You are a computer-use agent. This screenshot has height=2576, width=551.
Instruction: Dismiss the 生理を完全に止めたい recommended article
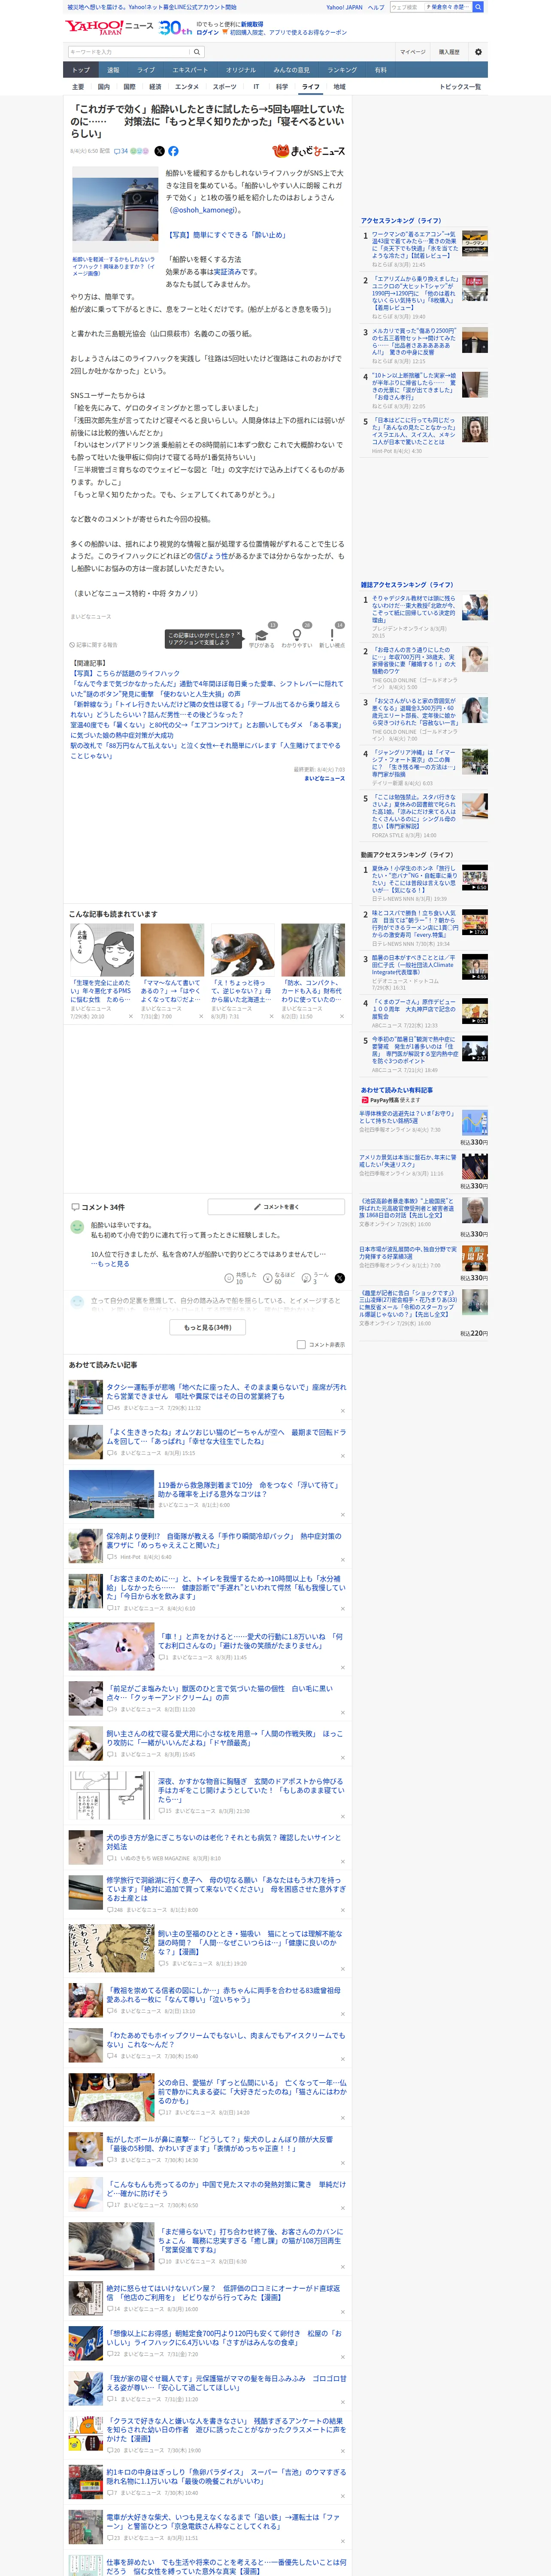pos(131,1016)
